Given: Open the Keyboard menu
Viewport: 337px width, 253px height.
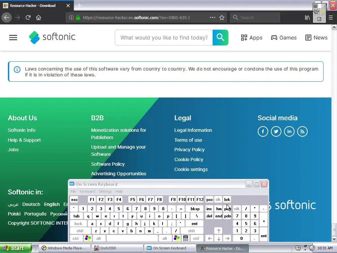Looking at the screenshot, I should click(87, 191).
